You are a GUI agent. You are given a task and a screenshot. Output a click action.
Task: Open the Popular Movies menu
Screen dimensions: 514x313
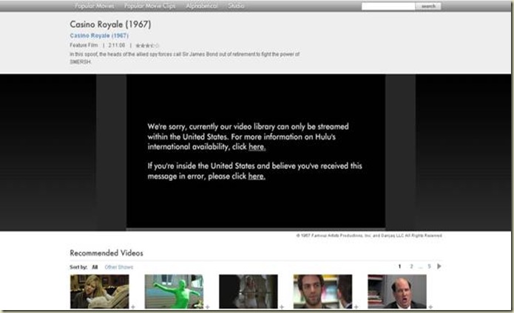pos(95,6)
